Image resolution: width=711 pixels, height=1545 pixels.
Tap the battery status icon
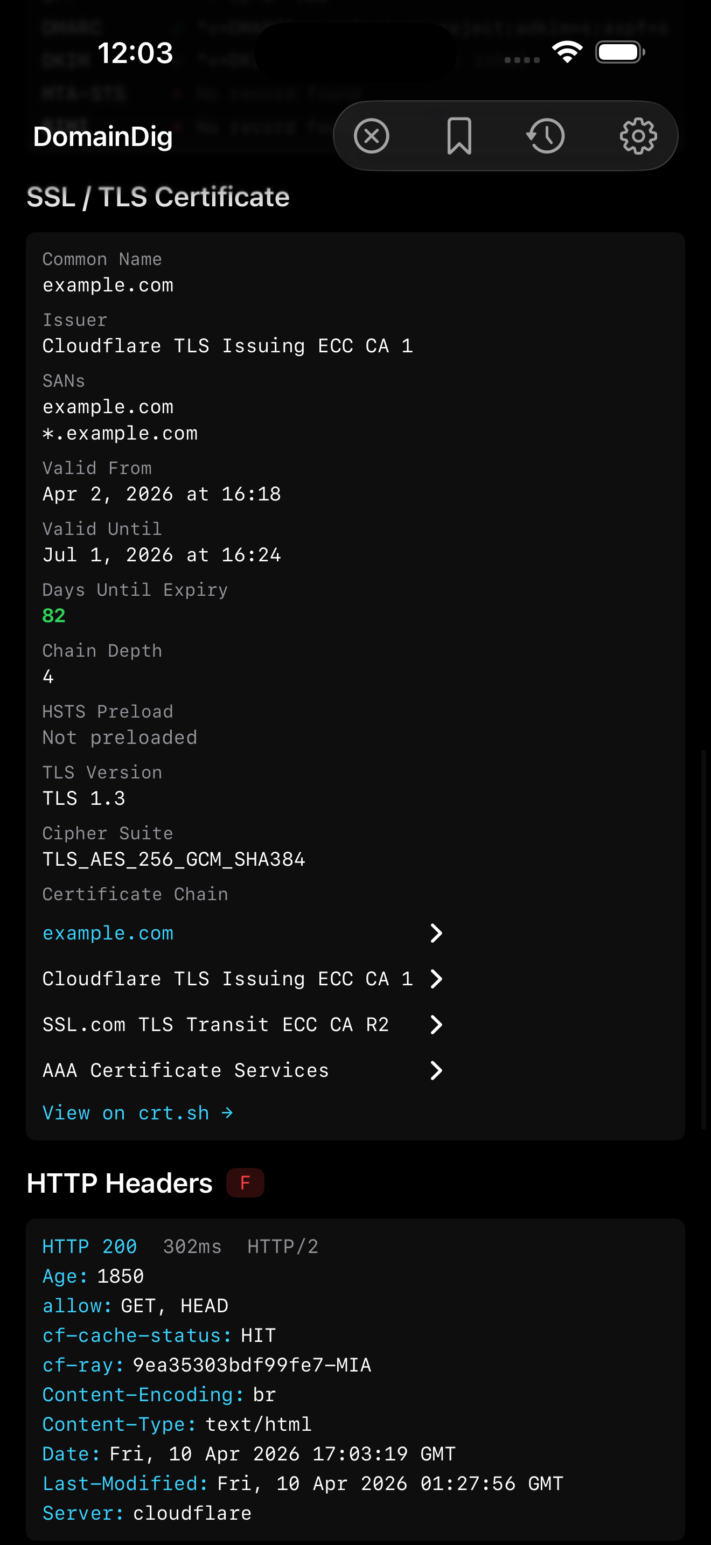click(x=620, y=52)
